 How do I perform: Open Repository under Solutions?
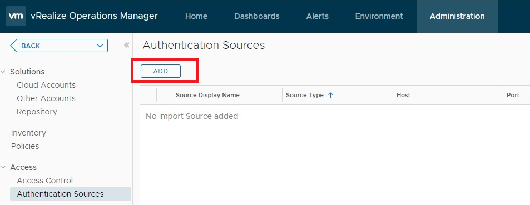[37, 112]
